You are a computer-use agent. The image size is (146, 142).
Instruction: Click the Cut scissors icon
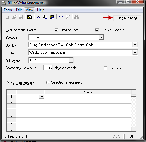(x=38, y=17)
